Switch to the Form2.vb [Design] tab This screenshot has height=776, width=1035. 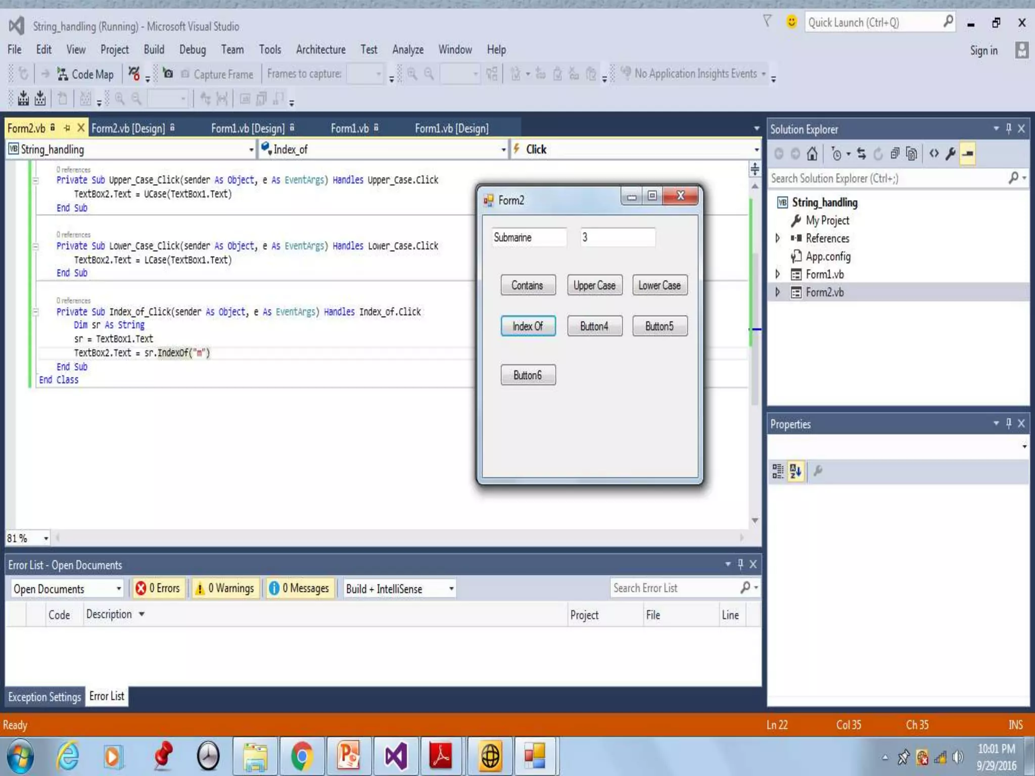pos(128,128)
